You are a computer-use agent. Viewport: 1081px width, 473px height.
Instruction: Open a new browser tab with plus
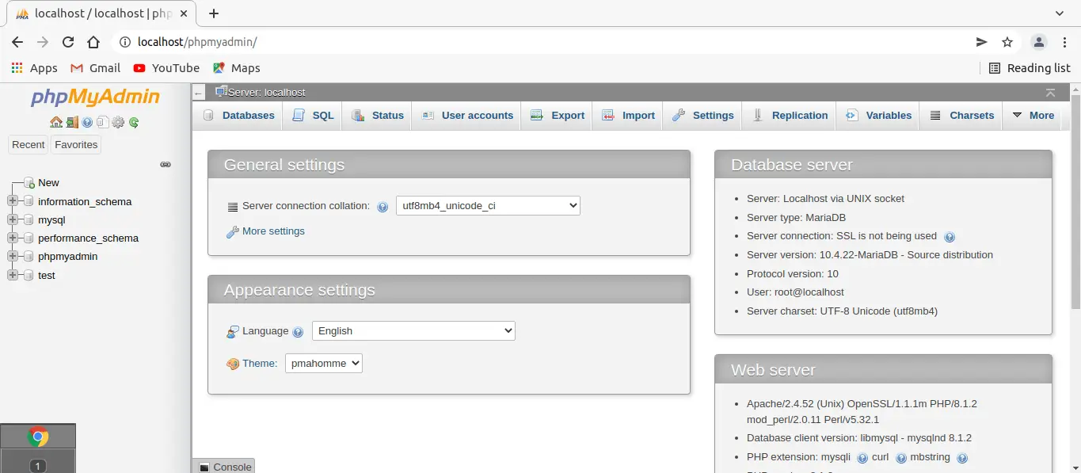(214, 13)
